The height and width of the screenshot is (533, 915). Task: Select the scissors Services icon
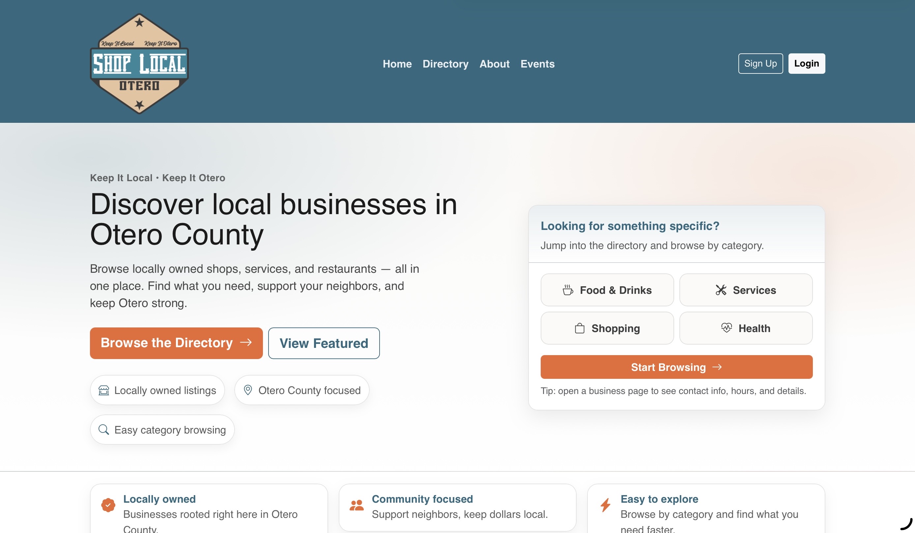[x=721, y=290]
